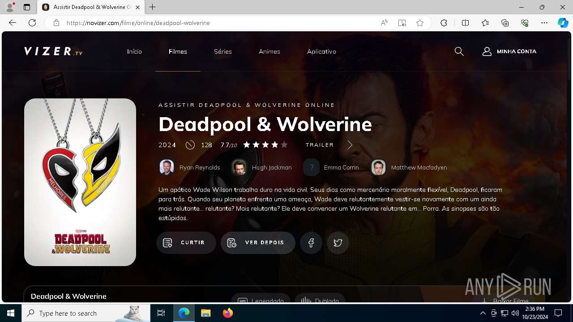
Task: Click arrow next to TRAILER
Action: pos(350,145)
